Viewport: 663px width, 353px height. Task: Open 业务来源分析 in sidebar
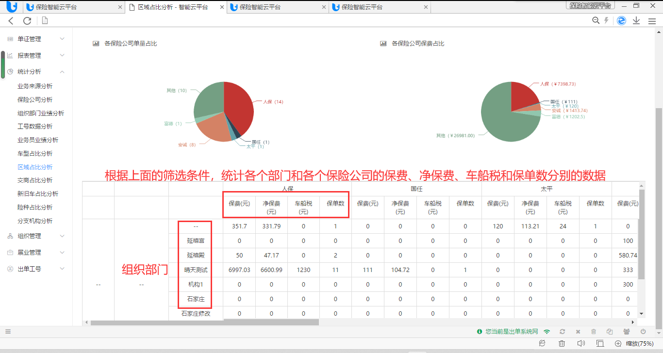(x=35, y=86)
